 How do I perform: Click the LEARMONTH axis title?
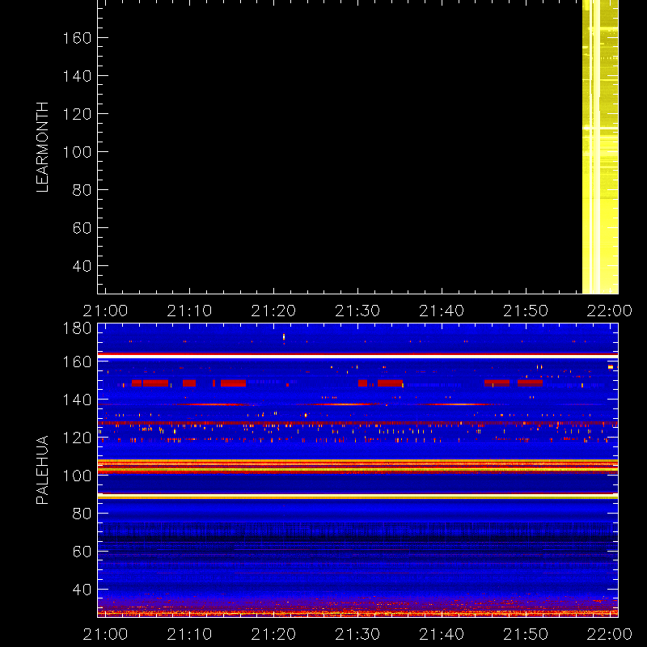(43, 147)
